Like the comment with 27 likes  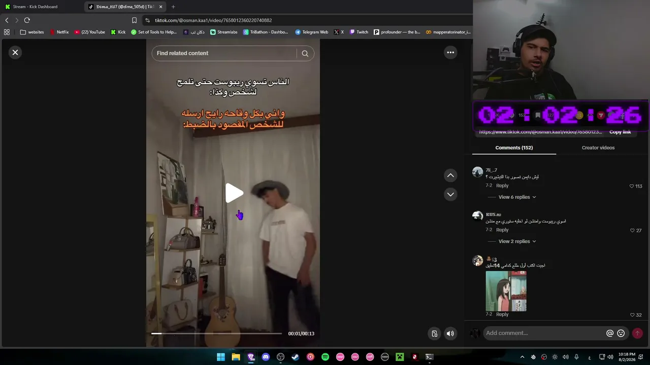(632, 230)
